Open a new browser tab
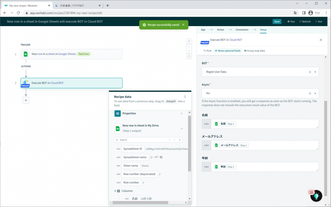Screen dimensions: 331x207 (107, 5)
